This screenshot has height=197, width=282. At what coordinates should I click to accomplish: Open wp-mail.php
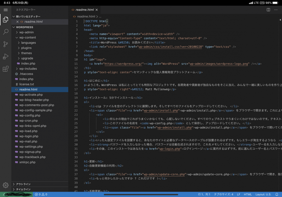tap(40, 141)
